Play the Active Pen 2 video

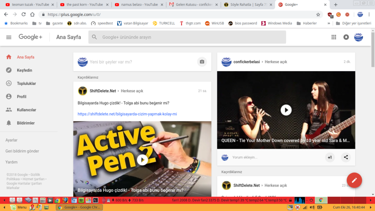(x=142, y=160)
